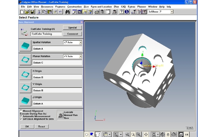Open the Features menu

(x=60, y=6)
